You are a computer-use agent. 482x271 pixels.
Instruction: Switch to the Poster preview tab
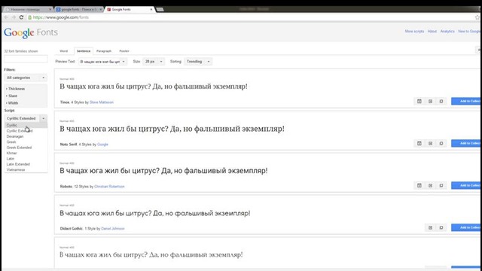pos(124,51)
